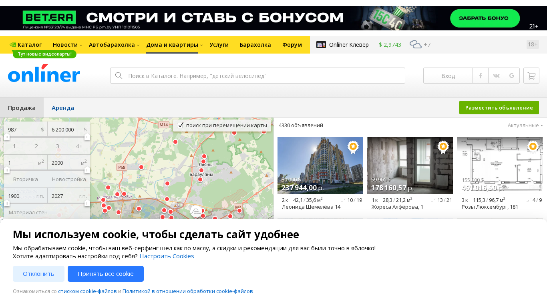Click the M14 road sign on map
This screenshot has width=547, height=307.
tap(164, 125)
